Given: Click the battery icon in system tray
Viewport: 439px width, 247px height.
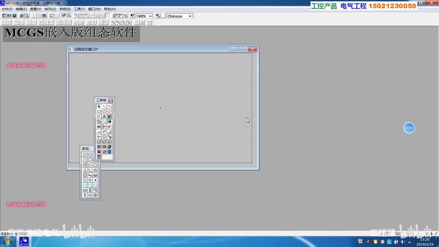Looking at the screenshot, I should 396,242.
